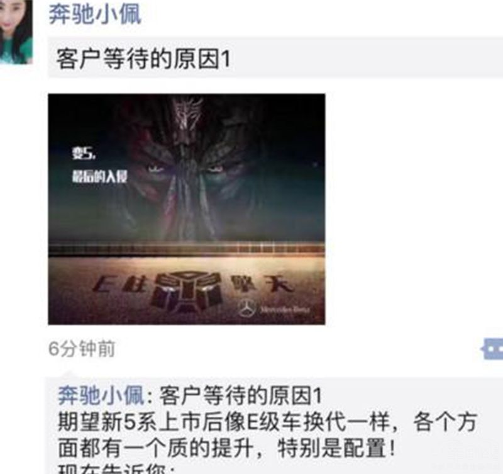Tap the comment line starting with 期望新5系上市后
The width and height of the screenshot is (503, 474).
268,422
